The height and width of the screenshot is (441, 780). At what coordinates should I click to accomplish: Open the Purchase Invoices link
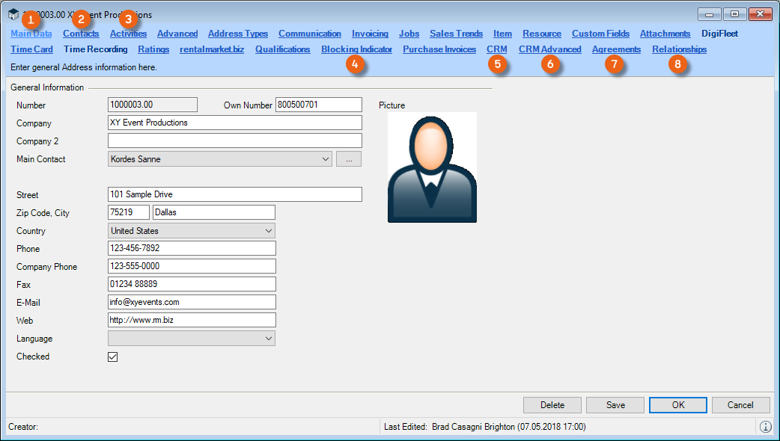[x=439, y=49]
